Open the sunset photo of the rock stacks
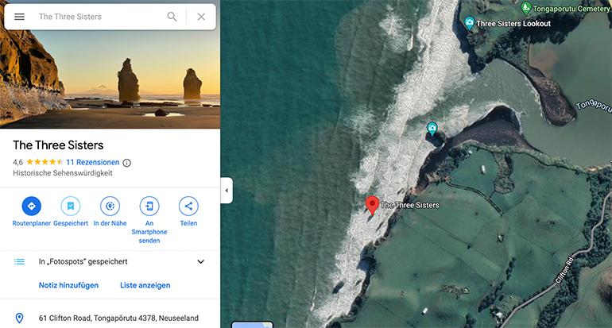Screen dimensions: 612x328 coord(110,78)
